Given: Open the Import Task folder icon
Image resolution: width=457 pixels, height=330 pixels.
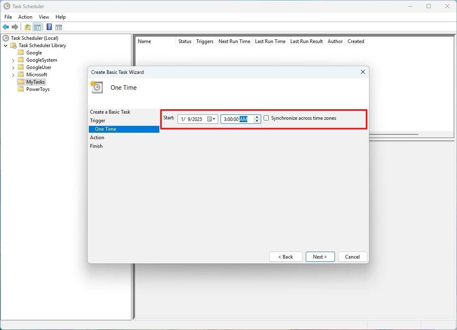Looking at the screenshot, I should (x=27, y=27).
